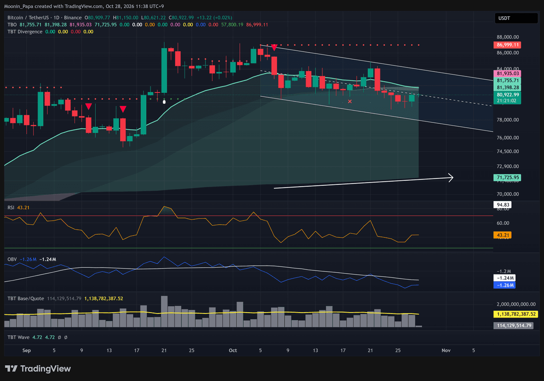Select the red X marker on the chart

pos(350,101)
